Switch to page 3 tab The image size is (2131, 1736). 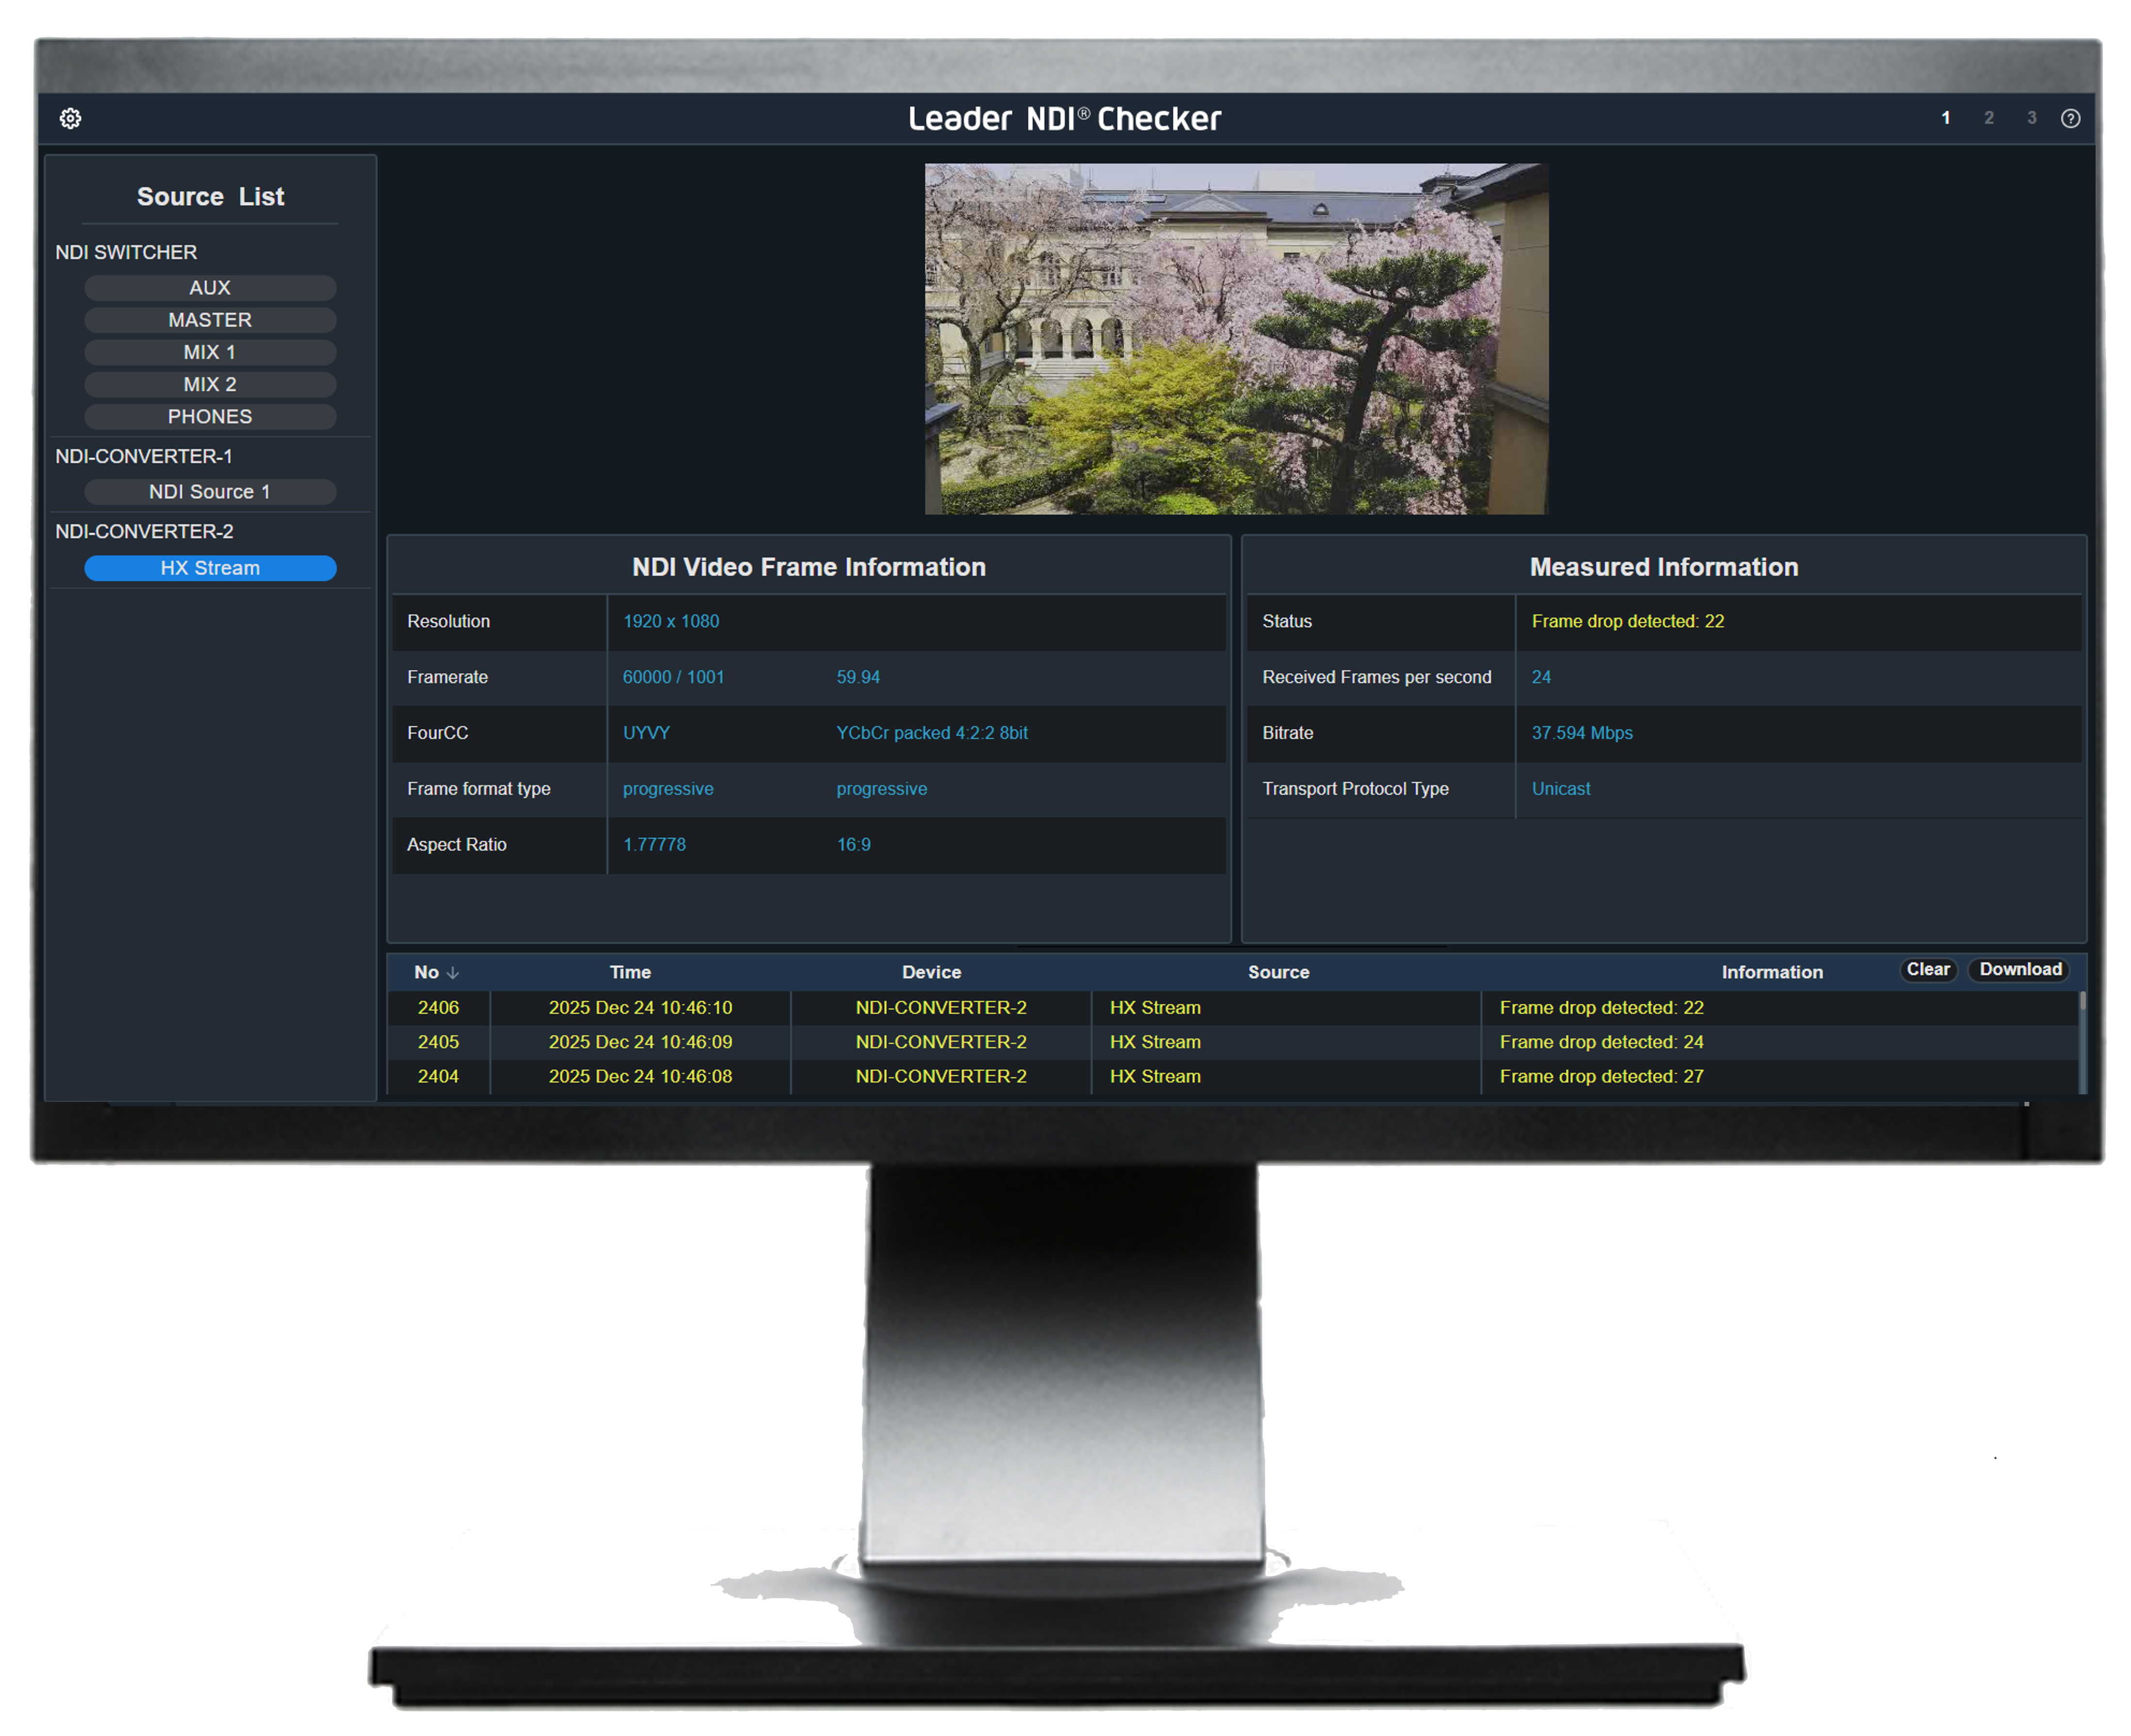(x=2031, y=118)
